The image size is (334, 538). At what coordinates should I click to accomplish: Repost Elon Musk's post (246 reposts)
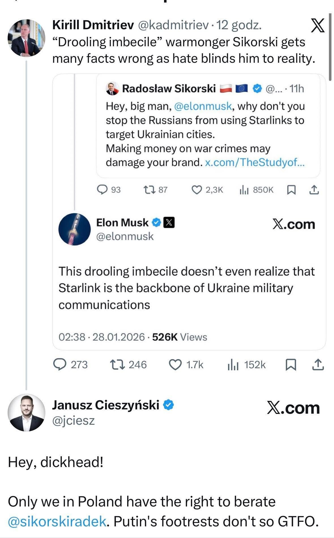coord(117,365)
